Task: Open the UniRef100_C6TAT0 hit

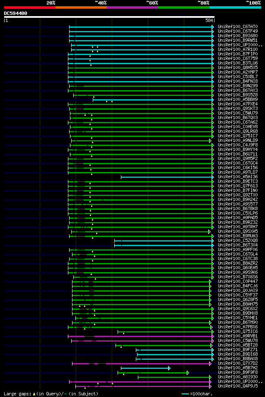Action: [x=238, y=26]
